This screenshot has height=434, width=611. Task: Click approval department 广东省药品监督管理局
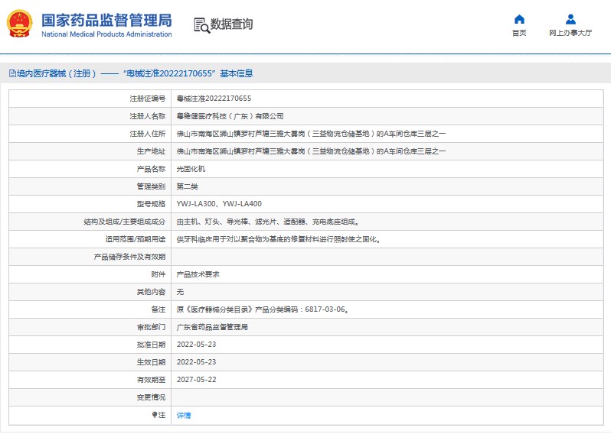[x=212, y=327]
